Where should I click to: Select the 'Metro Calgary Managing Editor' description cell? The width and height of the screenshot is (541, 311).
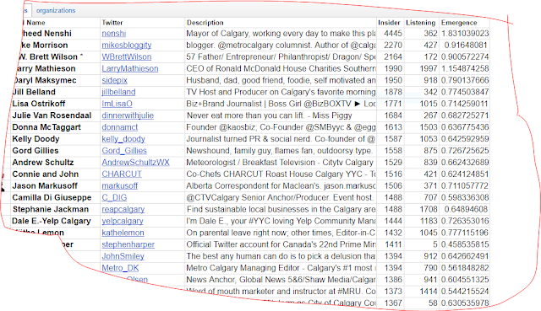281,268
